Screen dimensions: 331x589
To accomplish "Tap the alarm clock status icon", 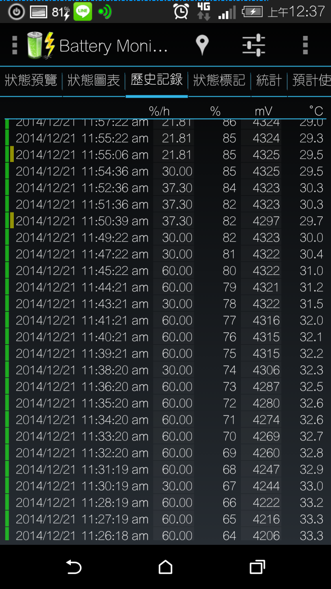I will point(181,12).
